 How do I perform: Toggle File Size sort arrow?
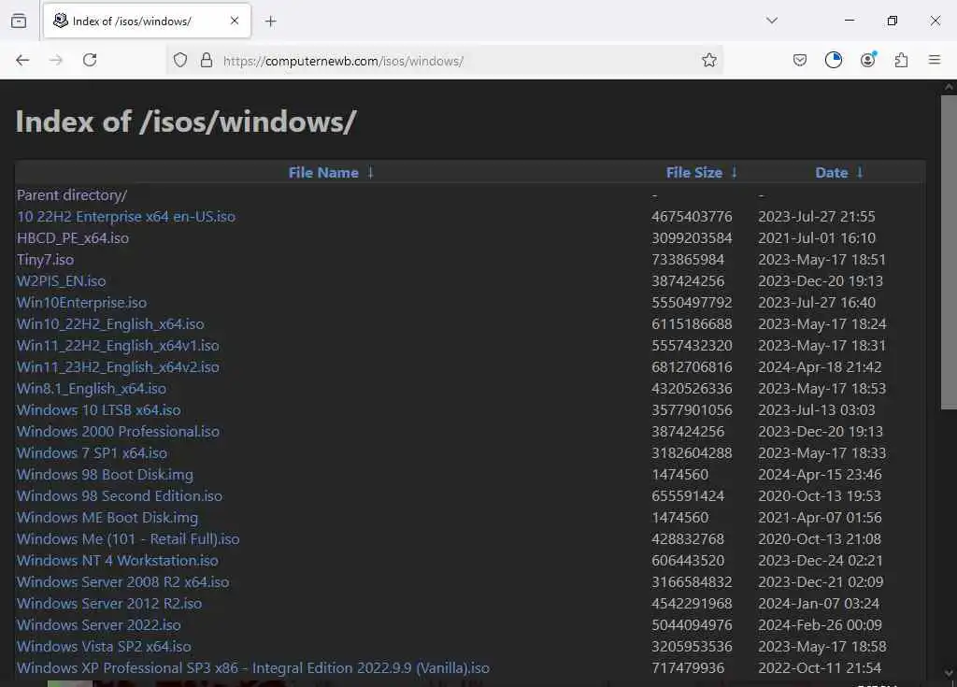click(x=735, y=173)
